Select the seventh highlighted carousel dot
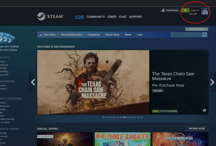Screen dimensions: 216x146 [124, 117]
